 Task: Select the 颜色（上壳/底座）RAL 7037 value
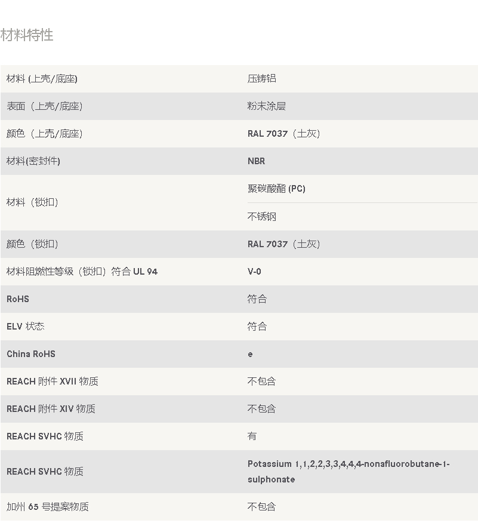click(284, 134)
